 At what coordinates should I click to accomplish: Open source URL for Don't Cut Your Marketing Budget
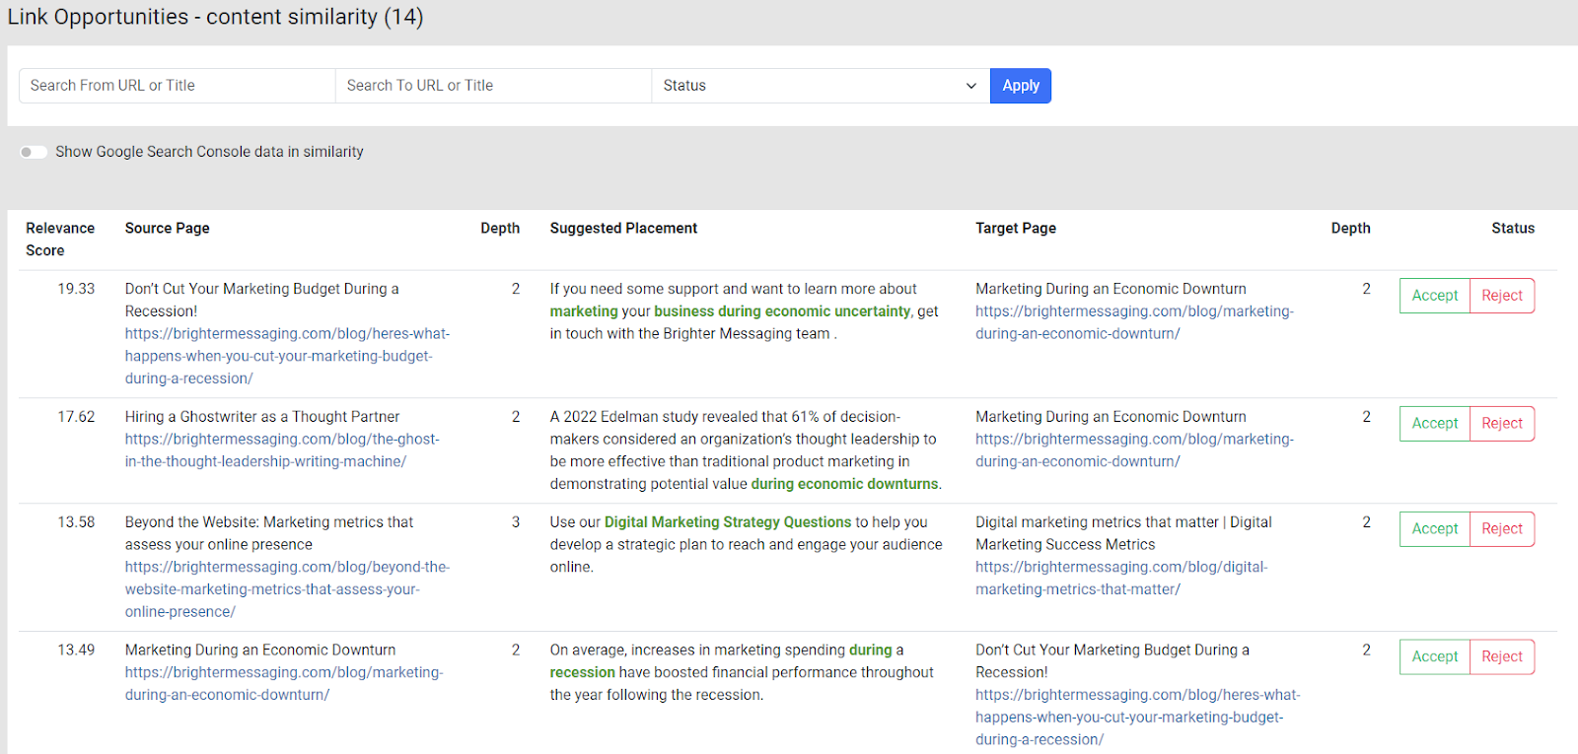click(x=286, y=356)
